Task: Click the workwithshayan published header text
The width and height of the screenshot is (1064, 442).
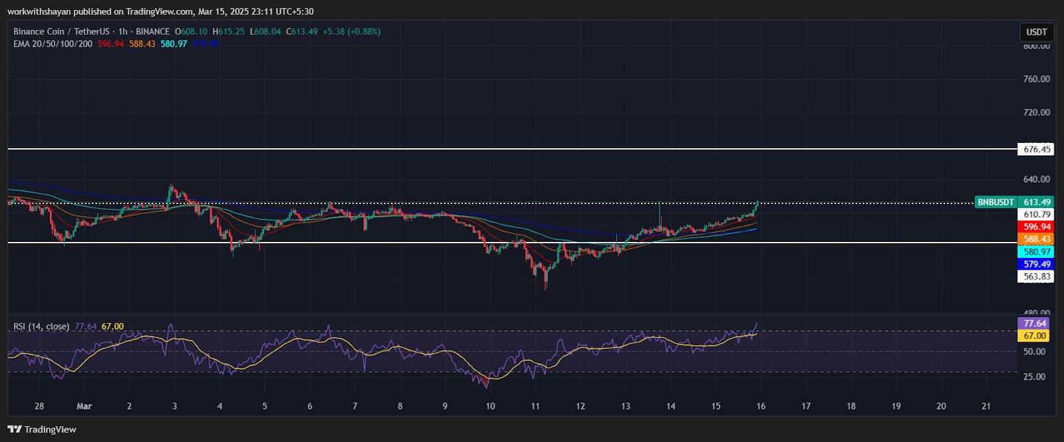Action: [x=160, y=11]
